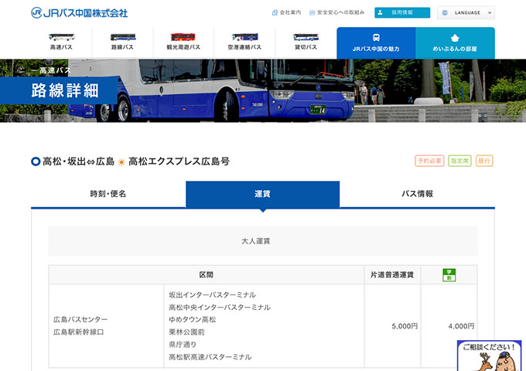Click the 昼行 badge

pos(484,161)
